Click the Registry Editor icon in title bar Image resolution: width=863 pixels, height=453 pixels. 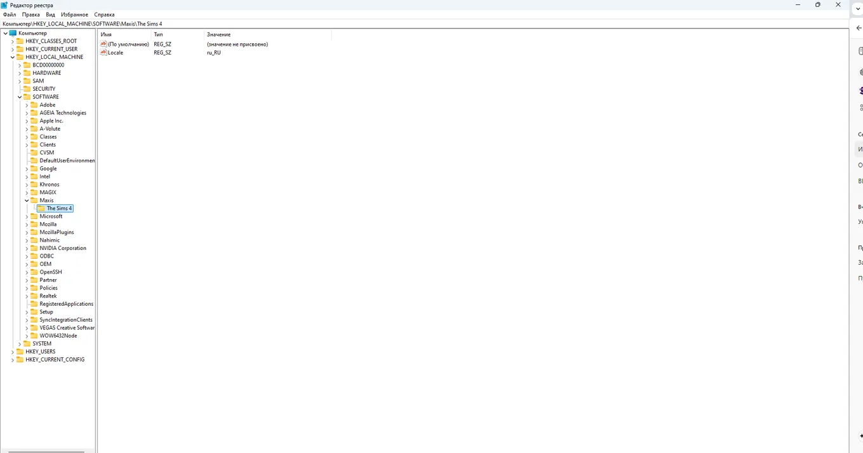click(x=4, y=4)
